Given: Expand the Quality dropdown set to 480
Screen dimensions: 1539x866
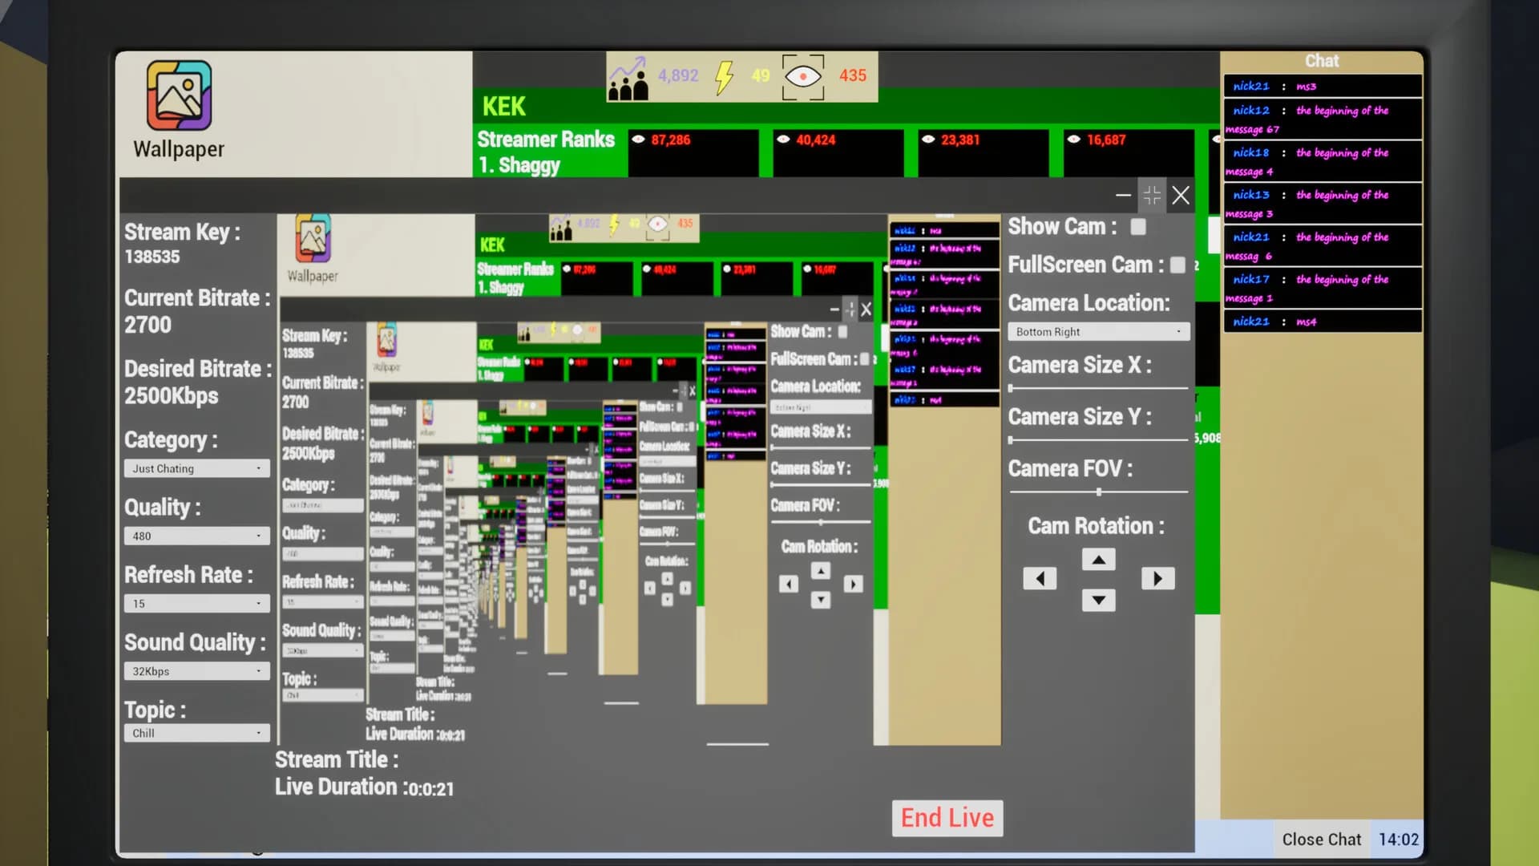Looking at the screenshot, I should (x=197, y=536).
